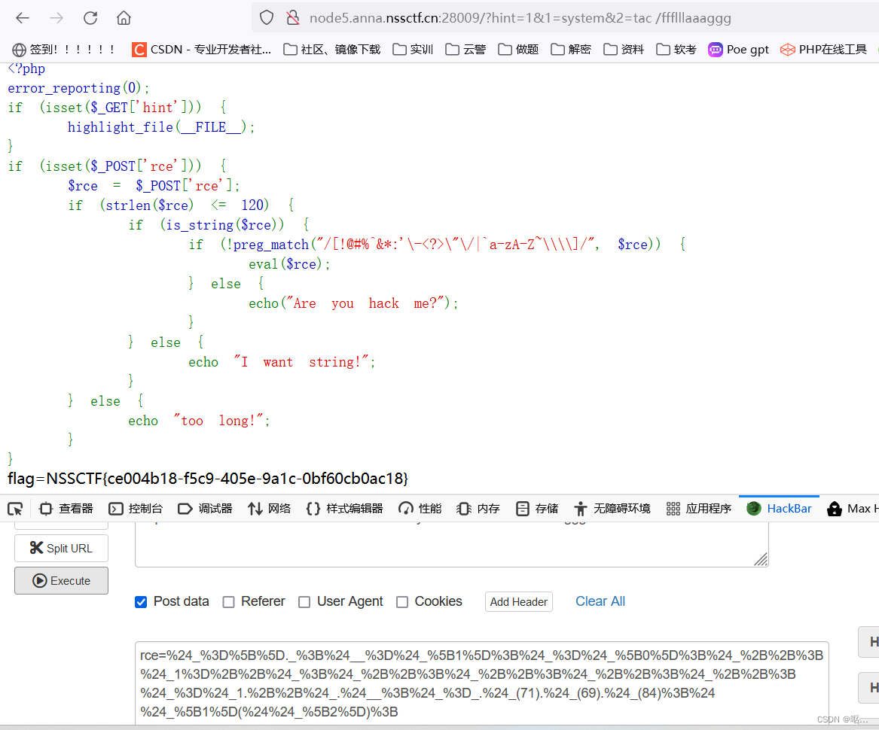Image resolution: width=879 pixels, height=730 pixels.
Task: Reload the page with refresh icon
Action: coord(90,18)
